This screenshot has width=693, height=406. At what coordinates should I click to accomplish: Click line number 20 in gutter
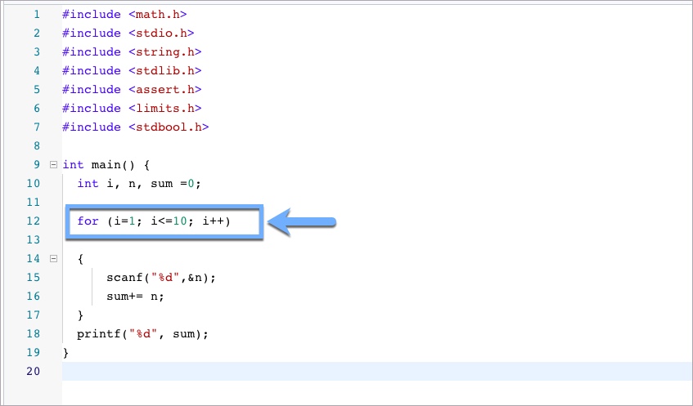click(34, 371)
